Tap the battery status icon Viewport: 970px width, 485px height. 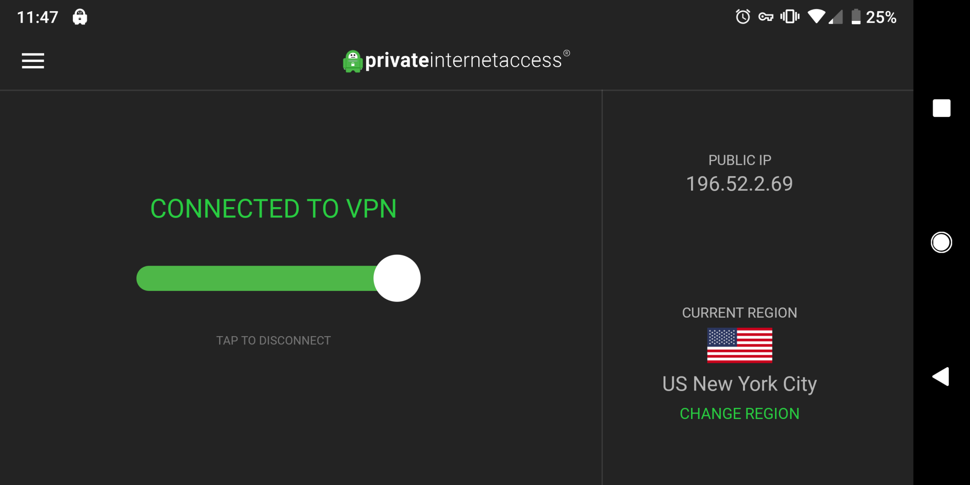856,17
